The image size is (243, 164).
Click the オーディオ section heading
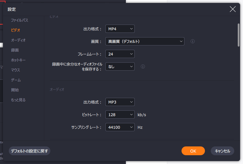[57, 89]
